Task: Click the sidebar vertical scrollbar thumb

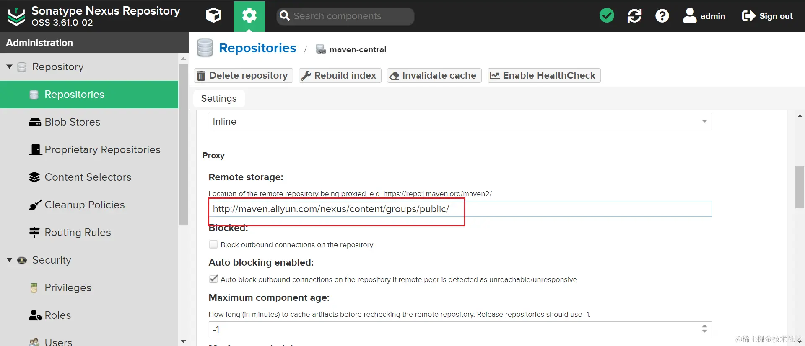Action: 183,144
